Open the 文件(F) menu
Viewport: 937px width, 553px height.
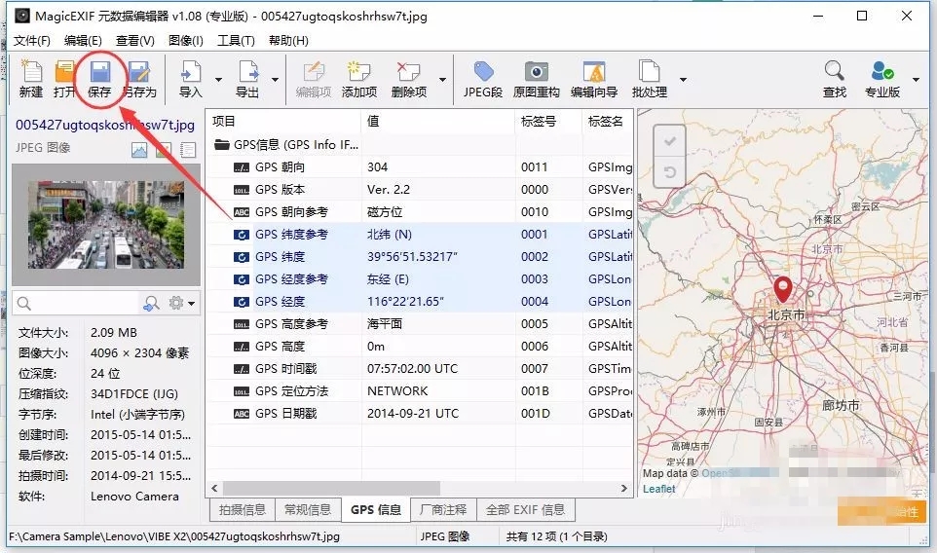32,41
